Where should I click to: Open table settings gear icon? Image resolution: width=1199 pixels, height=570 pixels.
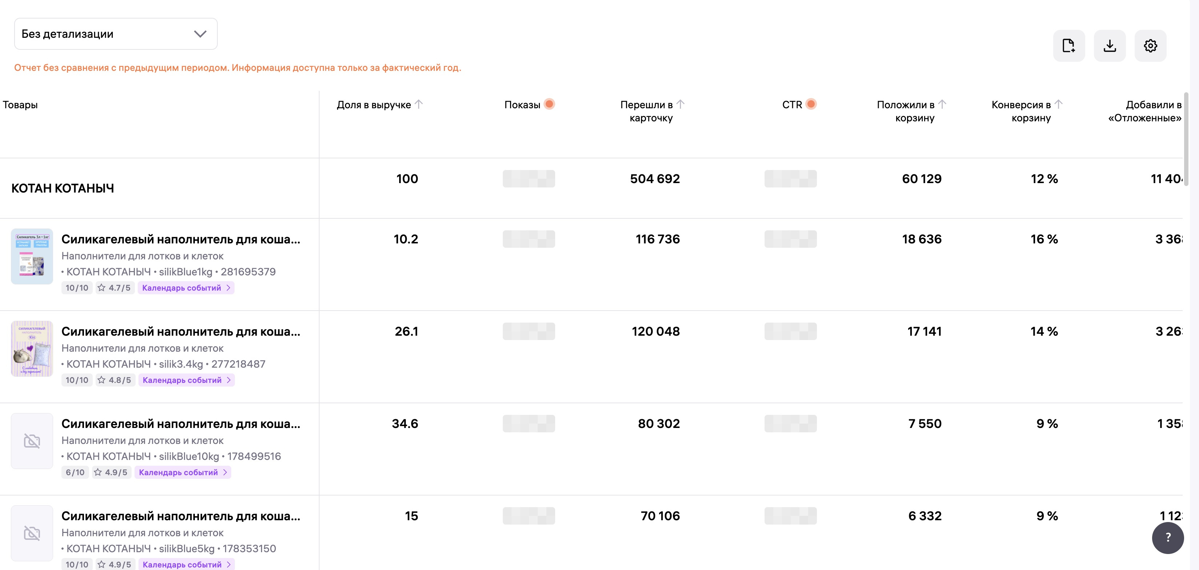click(1150, 45)
